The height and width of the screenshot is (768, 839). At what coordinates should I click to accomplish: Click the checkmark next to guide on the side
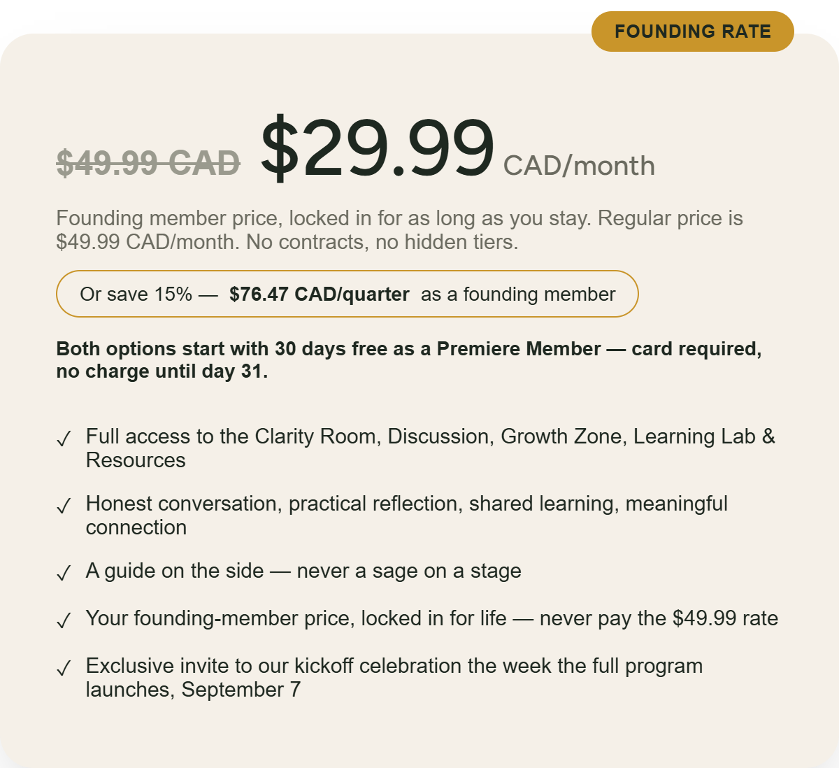coord(64,574)
